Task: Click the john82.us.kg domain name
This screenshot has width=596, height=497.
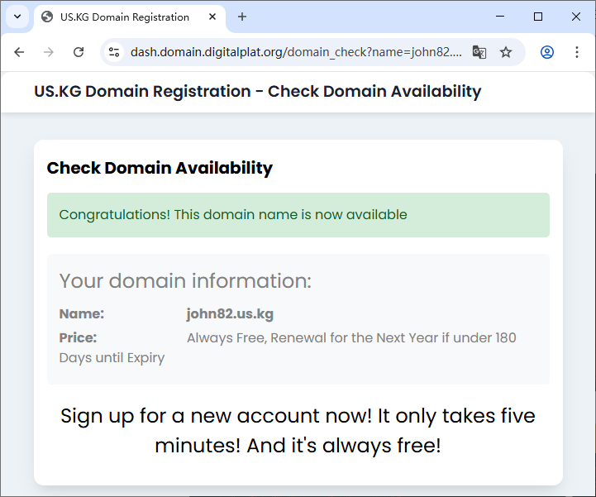Action: click(230, 314)
